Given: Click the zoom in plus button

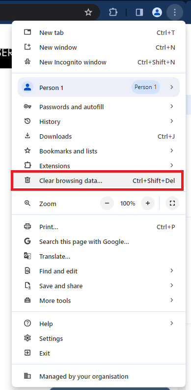Looking at the screenshot, I should [x=148, y=203].
